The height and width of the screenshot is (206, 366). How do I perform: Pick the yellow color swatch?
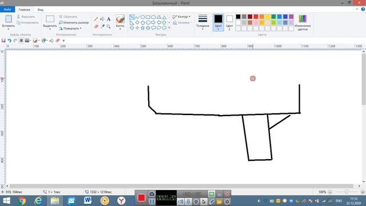[268, 17]
